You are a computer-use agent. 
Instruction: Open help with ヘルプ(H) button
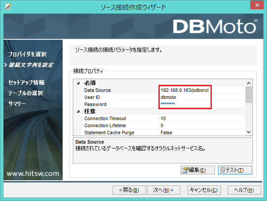[244, 190]
